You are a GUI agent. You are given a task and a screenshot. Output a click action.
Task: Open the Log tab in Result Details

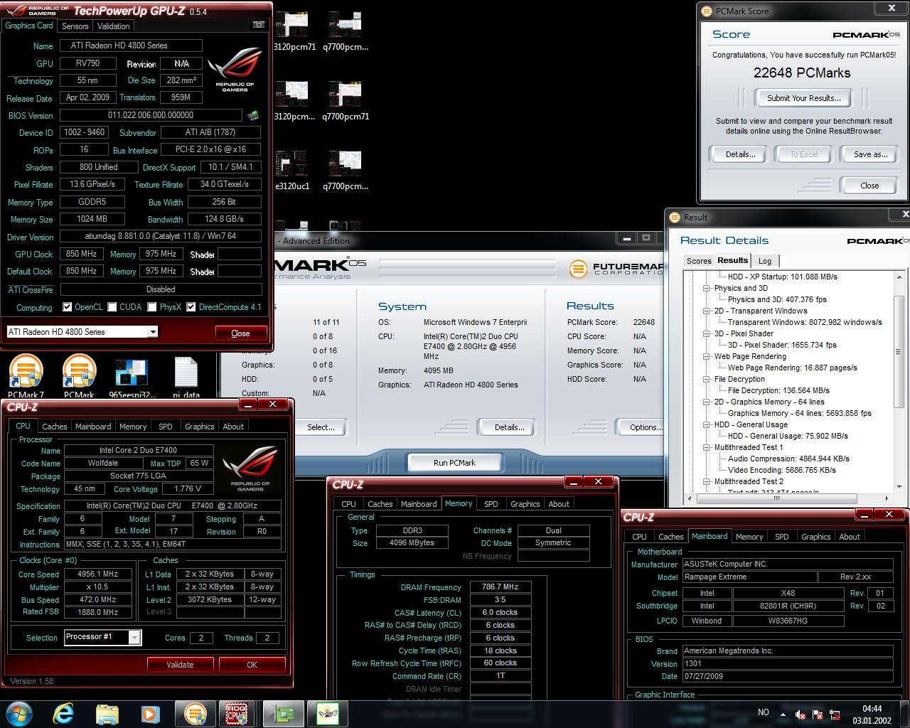point(765,261)
